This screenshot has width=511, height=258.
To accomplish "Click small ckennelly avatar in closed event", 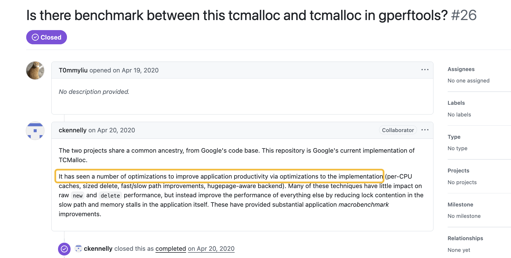I will tap(78, 249).
